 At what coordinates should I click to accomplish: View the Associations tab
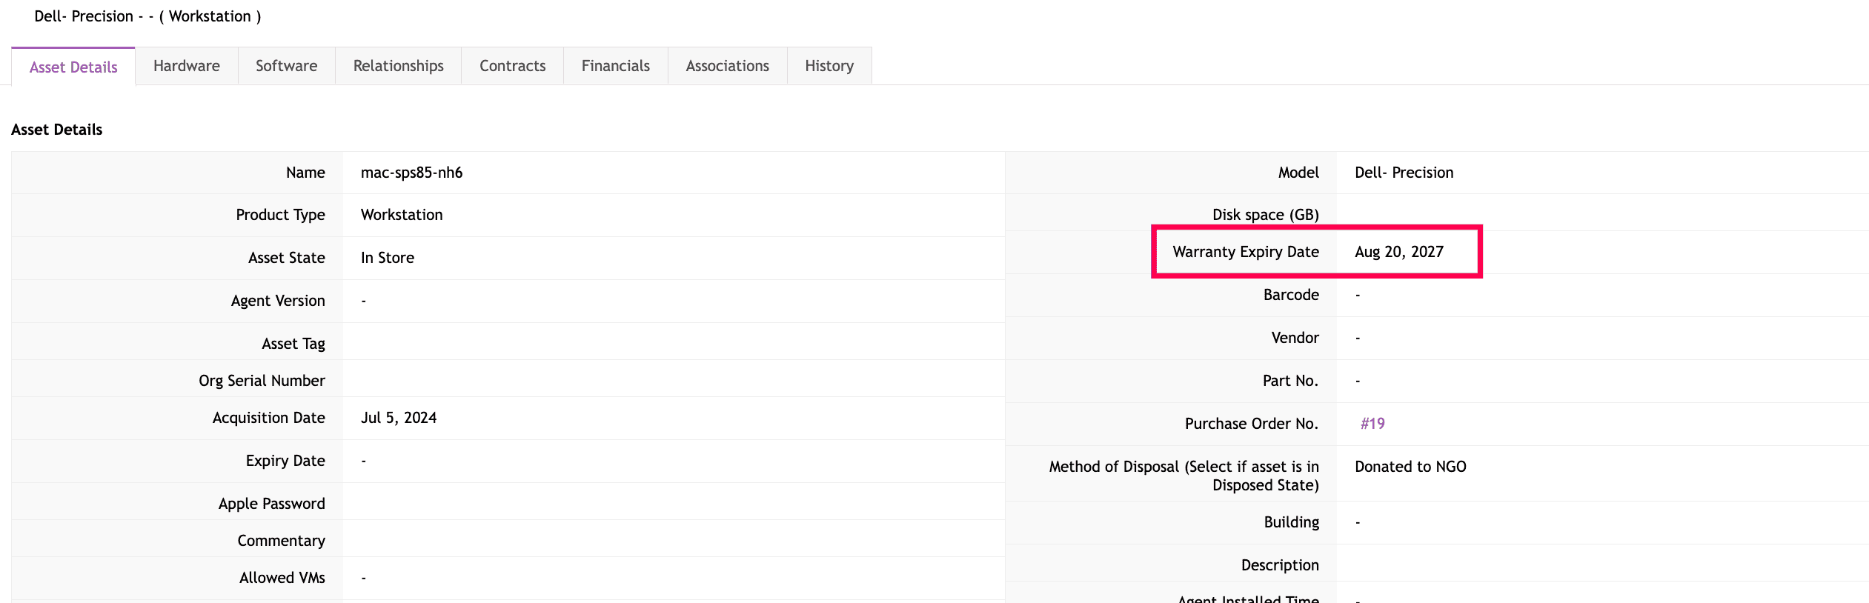click(x=727, y=66)
